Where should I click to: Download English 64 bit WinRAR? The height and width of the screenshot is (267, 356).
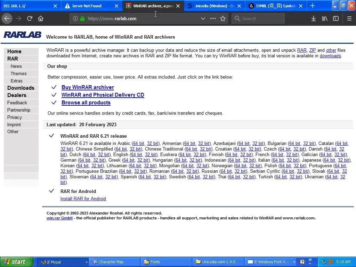tap(136, 155)
